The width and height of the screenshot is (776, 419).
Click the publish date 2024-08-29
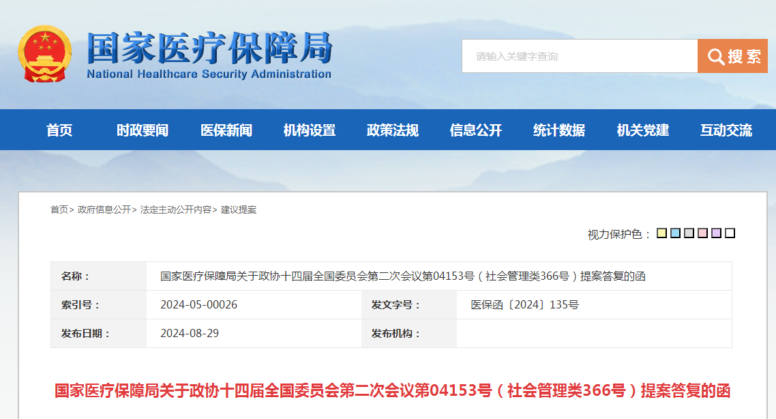(190, 333)
